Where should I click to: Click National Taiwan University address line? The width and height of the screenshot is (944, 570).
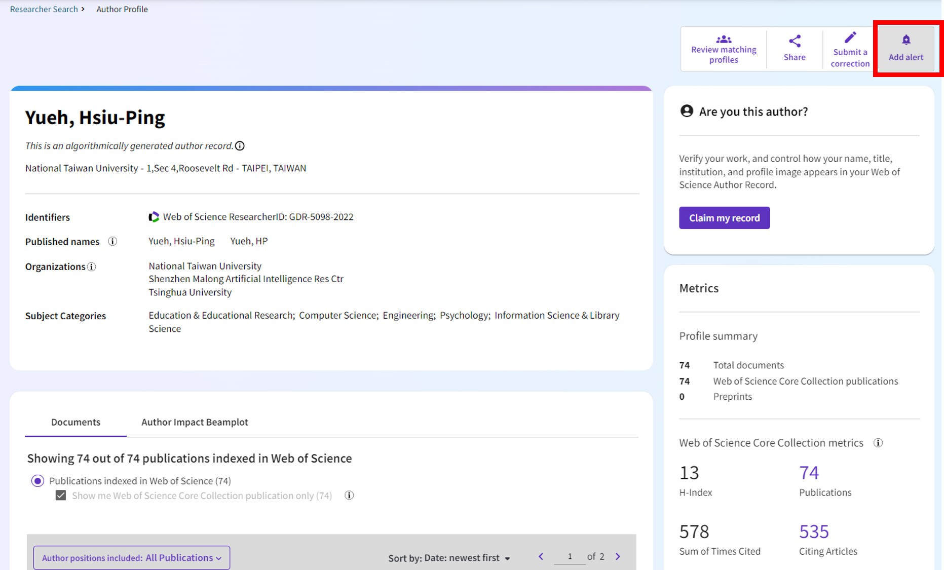[x=166, y=168]
